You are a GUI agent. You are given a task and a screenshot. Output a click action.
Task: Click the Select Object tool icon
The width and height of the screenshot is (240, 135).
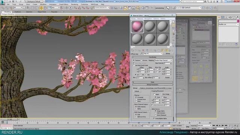24,8
